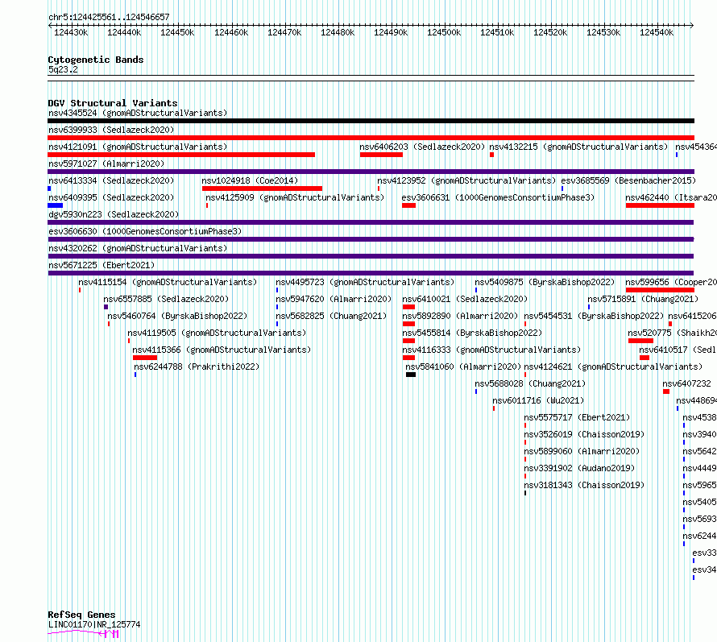
Task: Open the nsv520775 Shaikh variant
Action: pos(672,333)
